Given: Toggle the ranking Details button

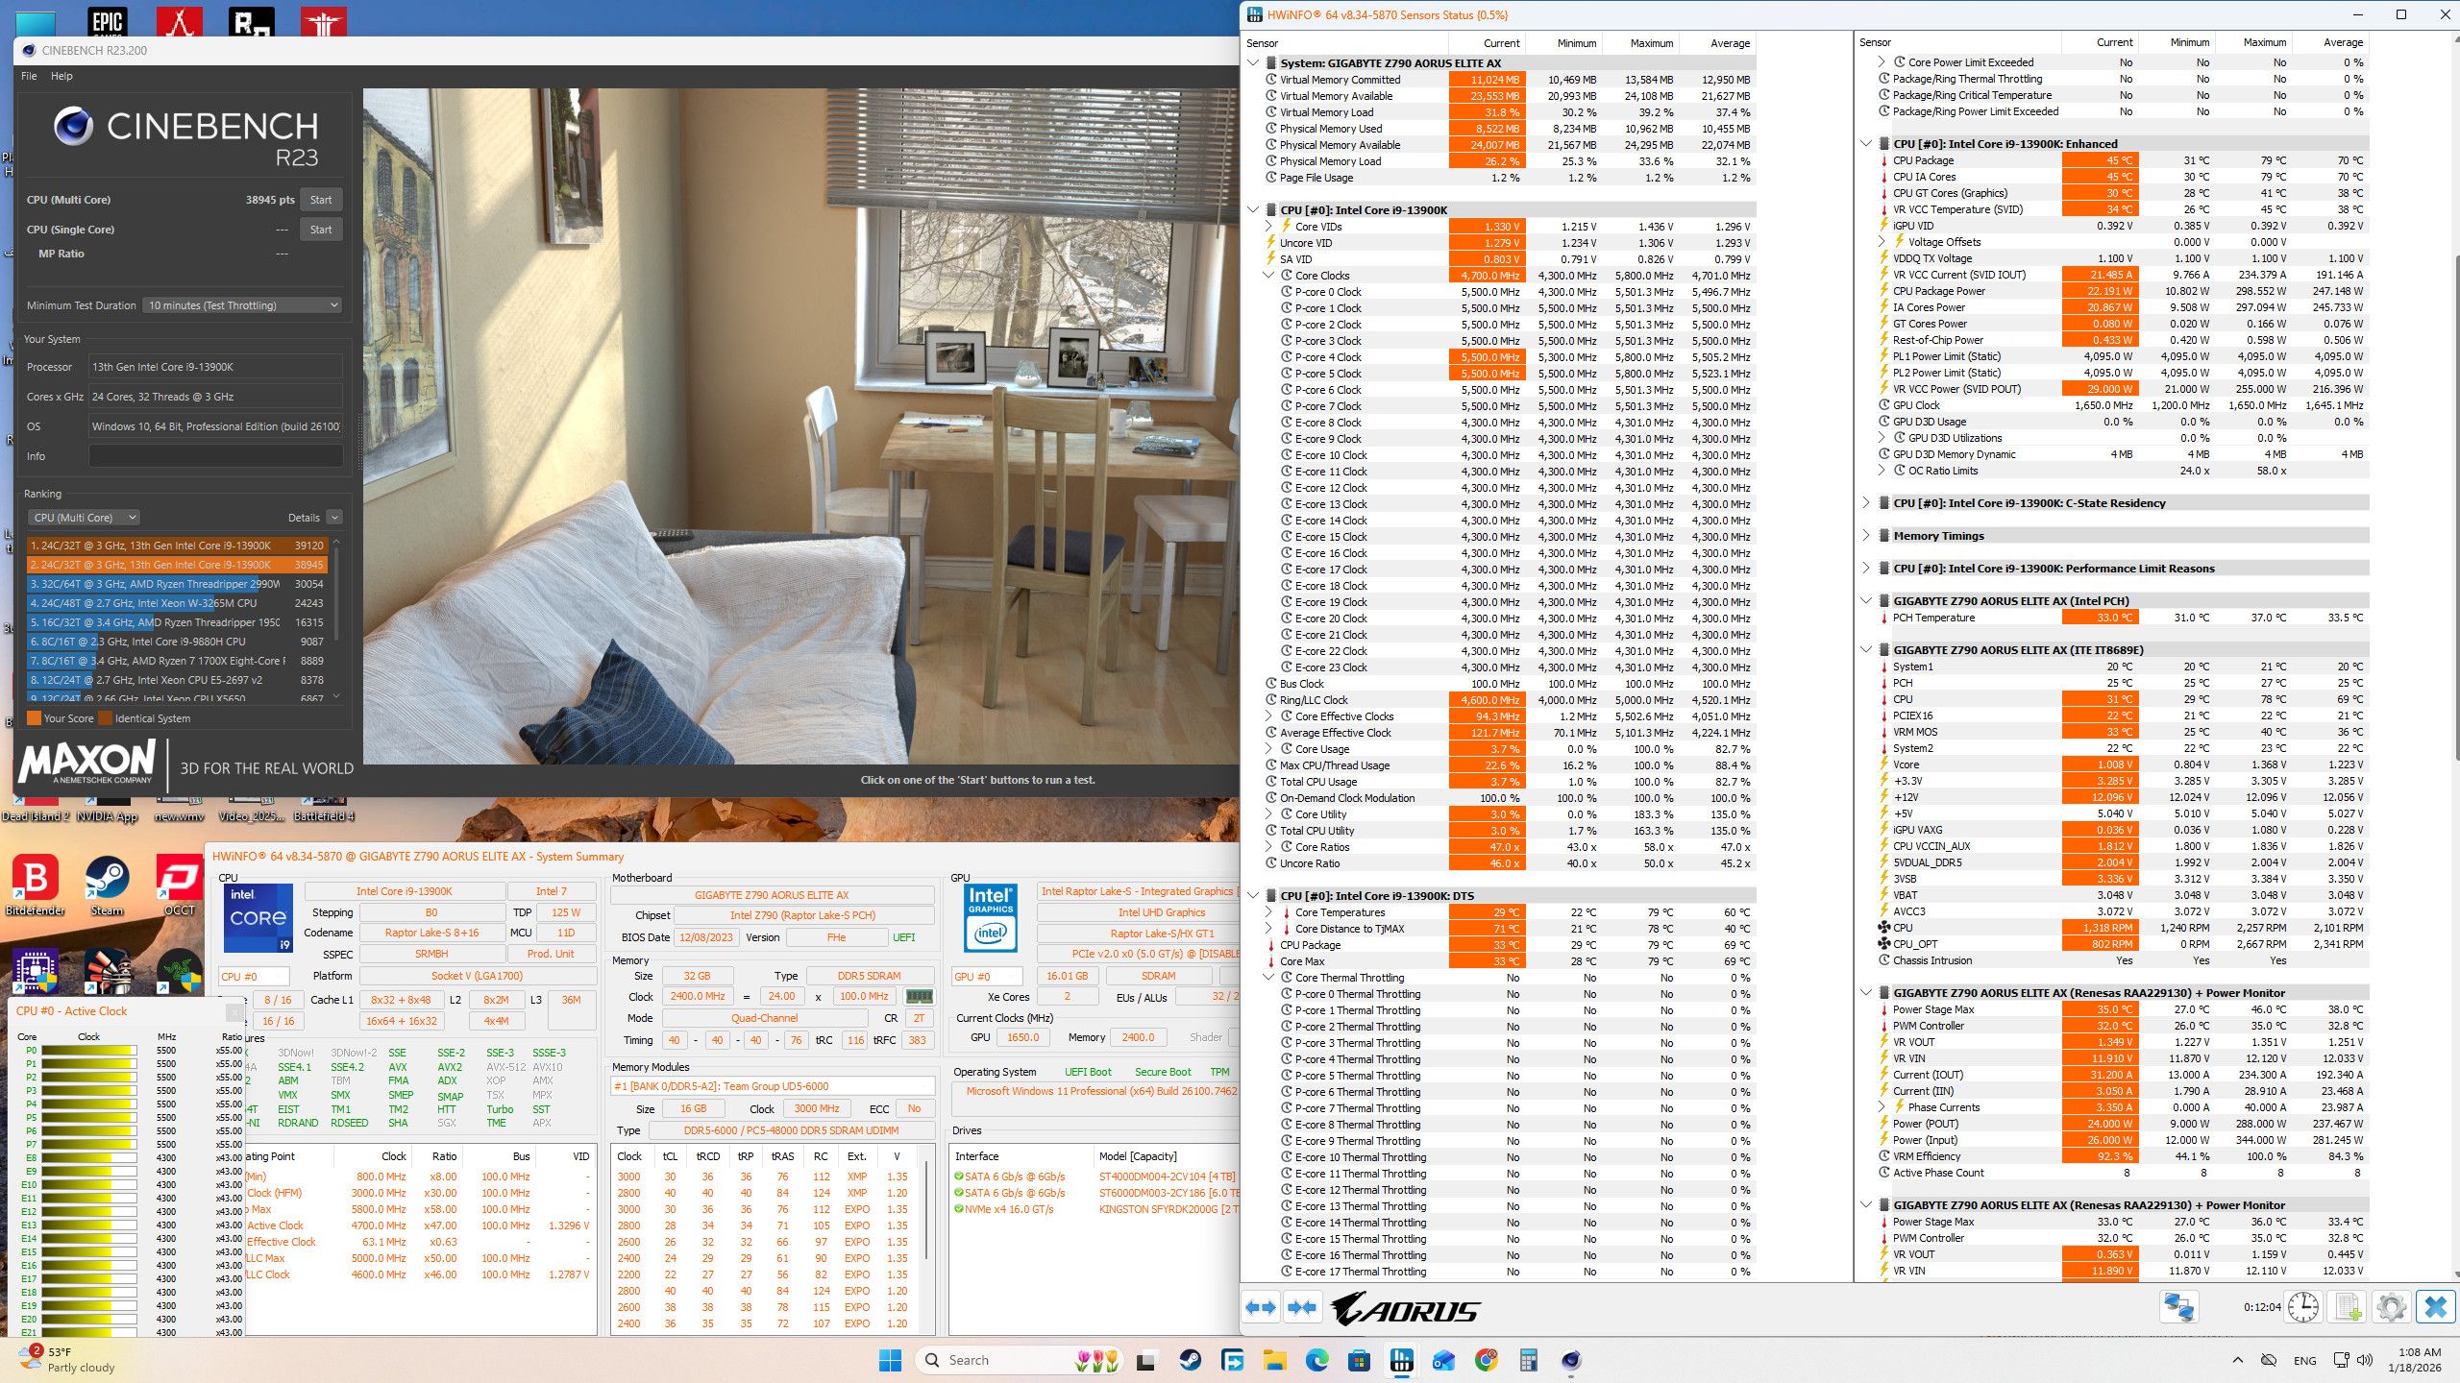Looking at the screenshot, I should click(333, 518).
